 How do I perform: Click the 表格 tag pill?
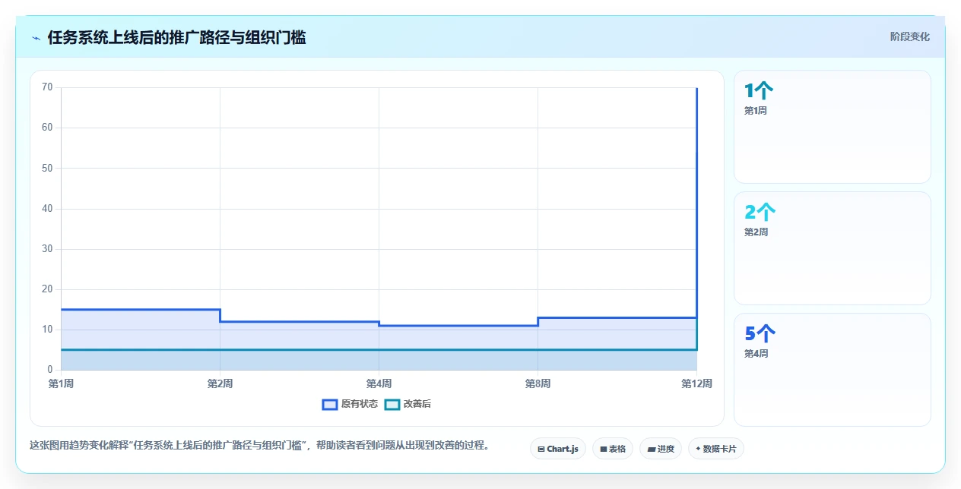click(613, 449)
